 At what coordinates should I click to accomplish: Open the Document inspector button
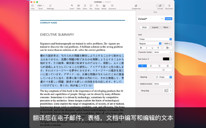[169, 5]
